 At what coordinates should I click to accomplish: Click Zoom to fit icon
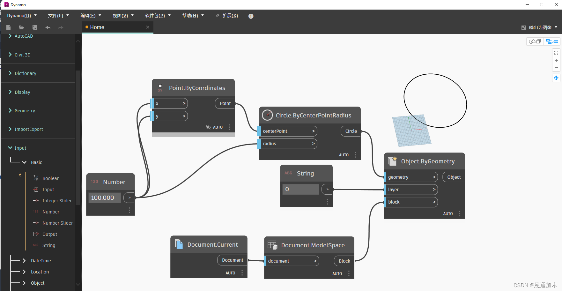click(556, 53)
